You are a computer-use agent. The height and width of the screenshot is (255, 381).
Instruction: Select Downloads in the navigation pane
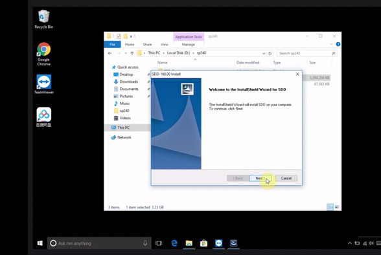[x=129, y=82]
